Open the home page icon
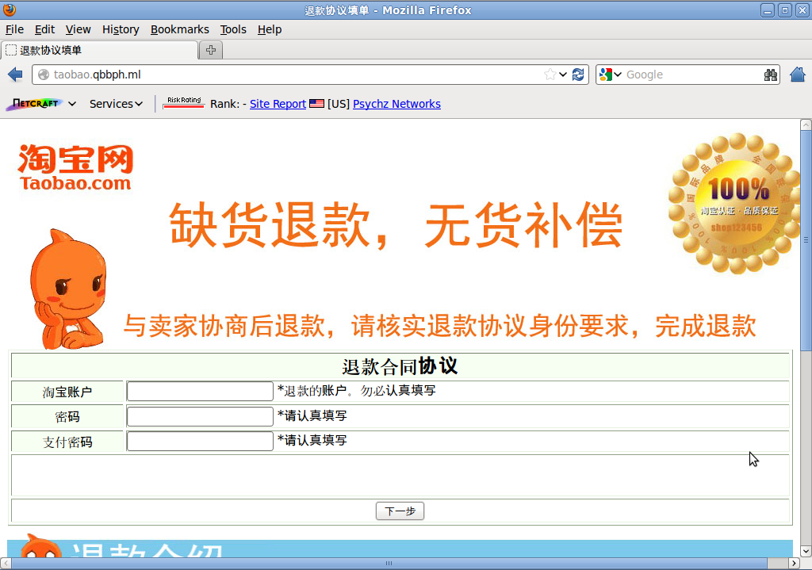812x570 pixels. tap(798, 75)
